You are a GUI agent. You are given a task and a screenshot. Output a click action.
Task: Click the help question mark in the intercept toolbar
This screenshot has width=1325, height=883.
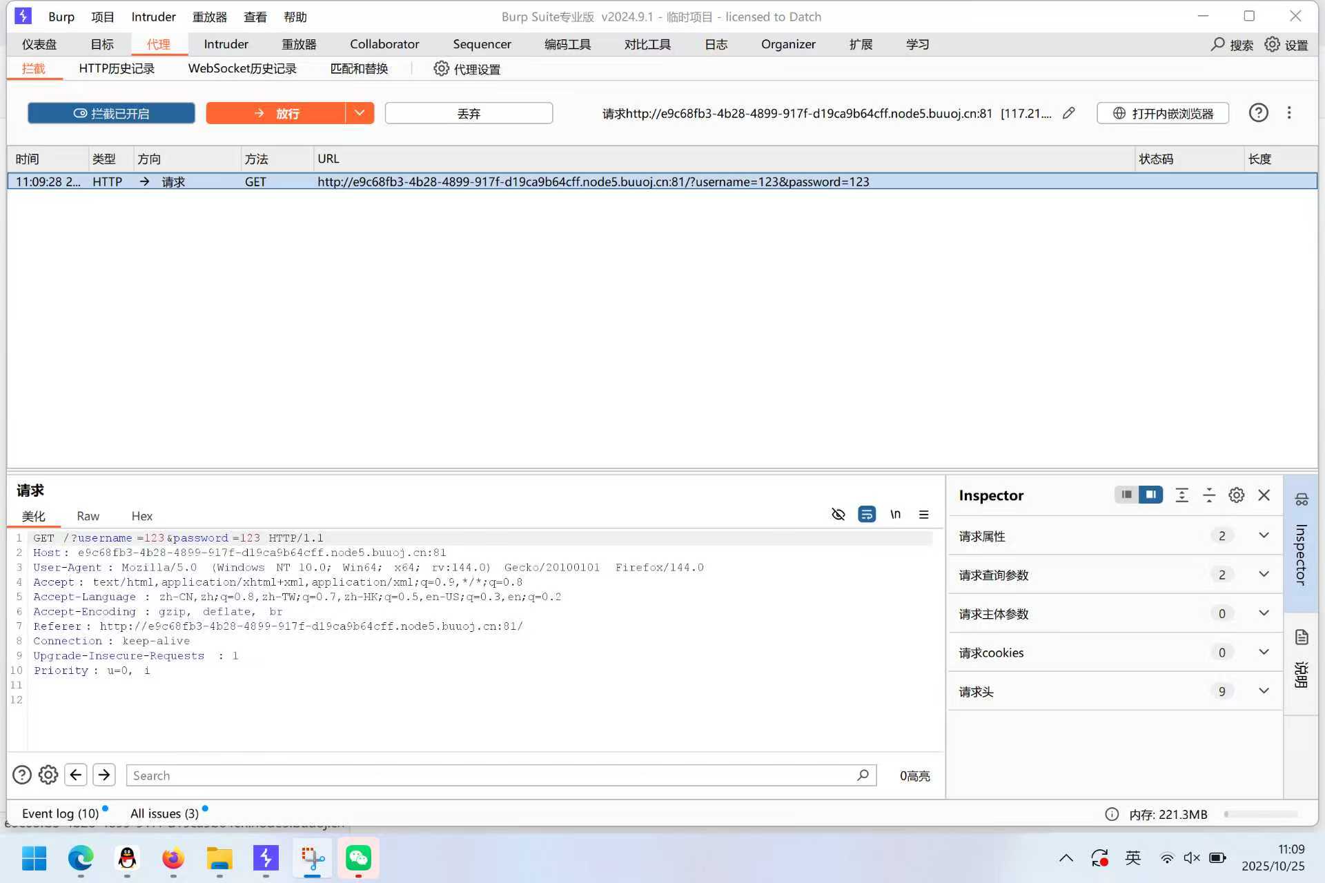[x=1258, y=113]
